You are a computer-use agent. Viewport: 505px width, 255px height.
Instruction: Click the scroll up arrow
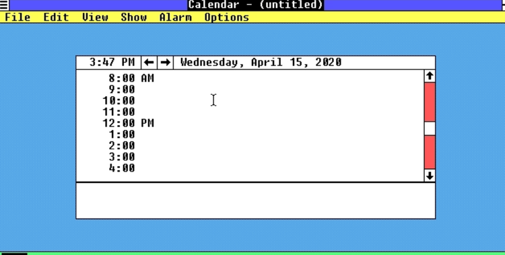click(430, 76)
